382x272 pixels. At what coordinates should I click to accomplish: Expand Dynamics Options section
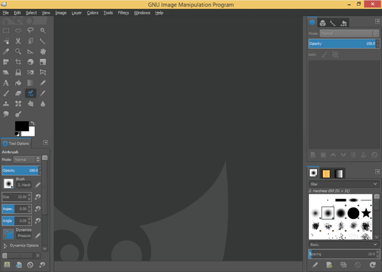pos(5,246)
